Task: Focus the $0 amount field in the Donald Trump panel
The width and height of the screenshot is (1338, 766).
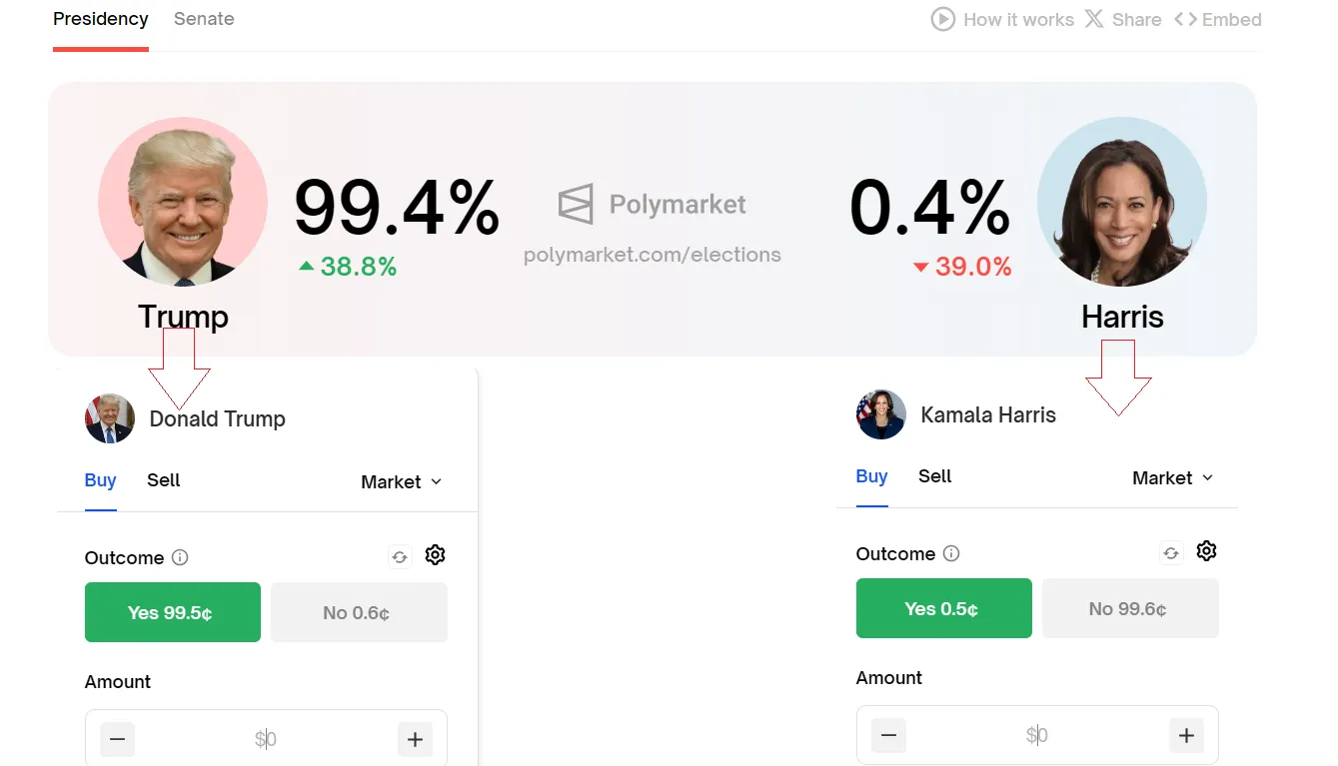Action: click(266, 739)
